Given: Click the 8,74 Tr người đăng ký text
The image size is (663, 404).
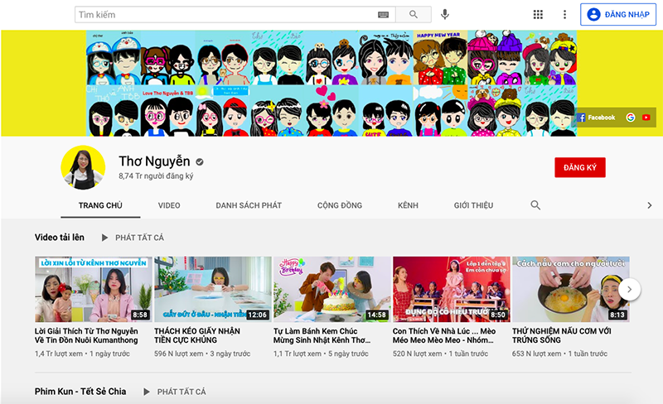Looking at the screenshot, I should (x=156, y=176).
